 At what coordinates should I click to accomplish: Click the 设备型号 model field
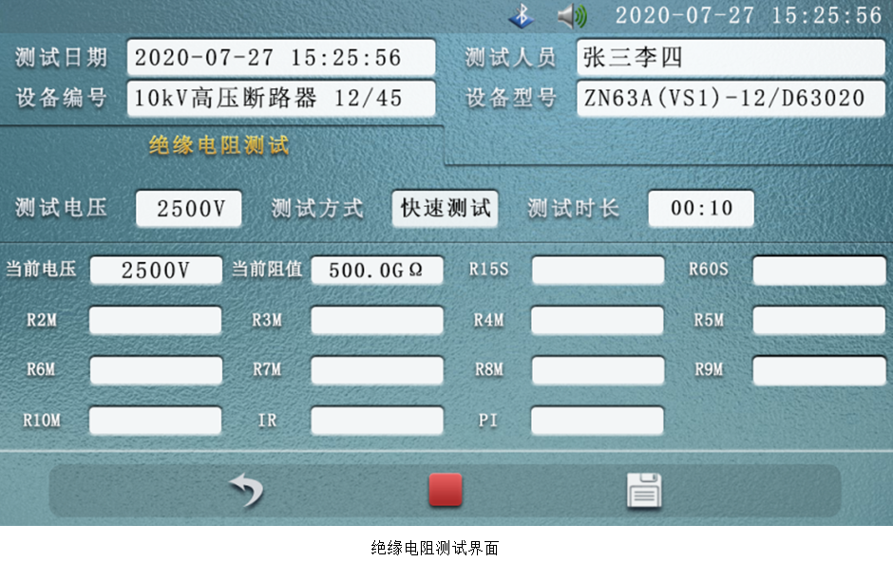730,99
